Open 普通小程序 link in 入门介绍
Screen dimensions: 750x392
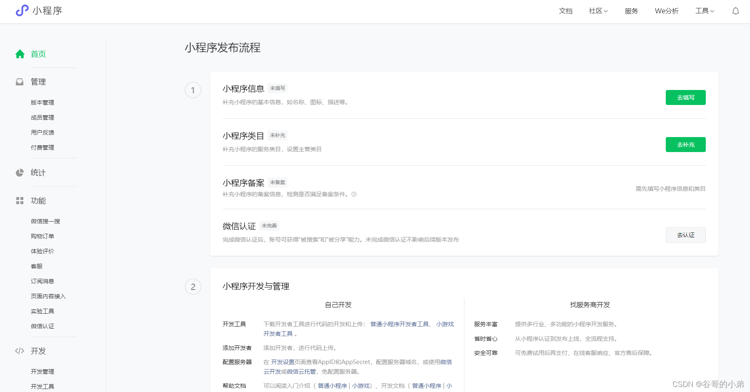[x=332, y=386]
